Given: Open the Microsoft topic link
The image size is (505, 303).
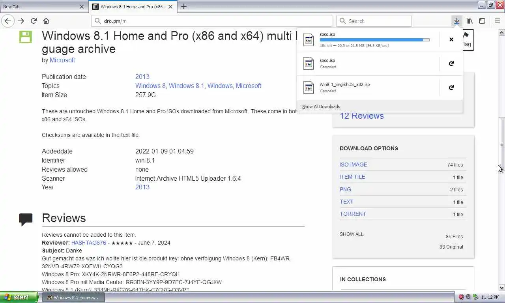Looking at the screenshot, I should pyautogui.click(x=249, y=86).
